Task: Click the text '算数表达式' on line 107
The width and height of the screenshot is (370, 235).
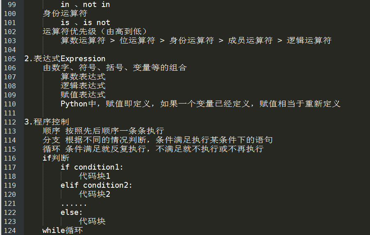Action: [x=83, y=76]
